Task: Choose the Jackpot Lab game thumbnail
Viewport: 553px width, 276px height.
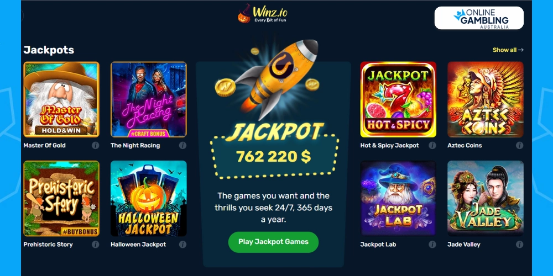Action: point(398,199)
